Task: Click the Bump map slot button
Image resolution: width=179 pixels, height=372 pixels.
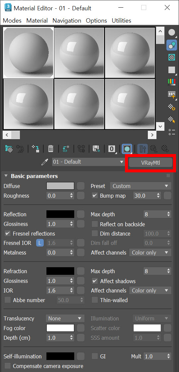Action: click(168, 196)
